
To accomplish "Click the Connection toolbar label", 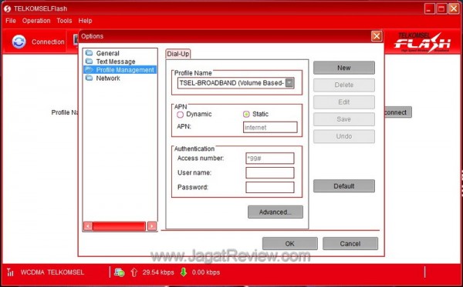I will tap(48, 42).
